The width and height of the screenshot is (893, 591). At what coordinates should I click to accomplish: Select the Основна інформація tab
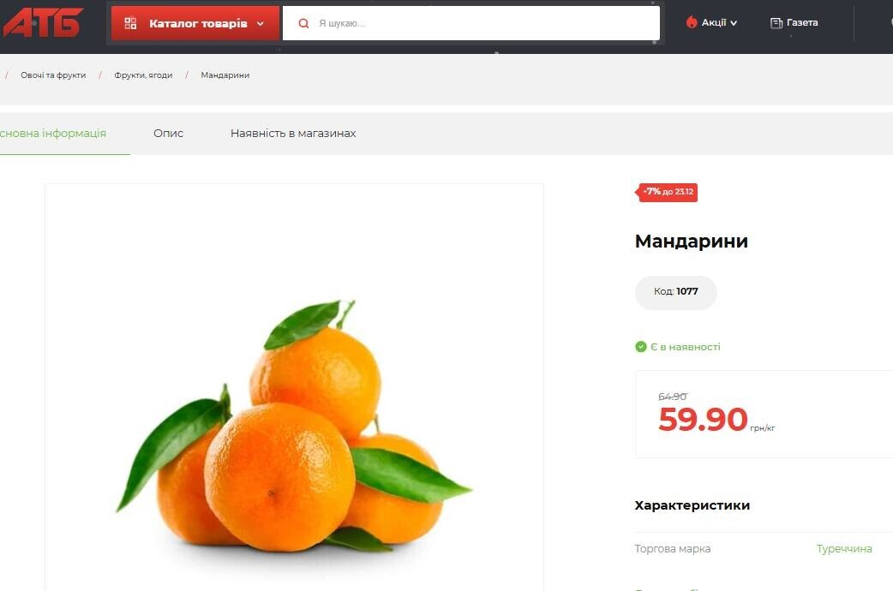point(53,134)
